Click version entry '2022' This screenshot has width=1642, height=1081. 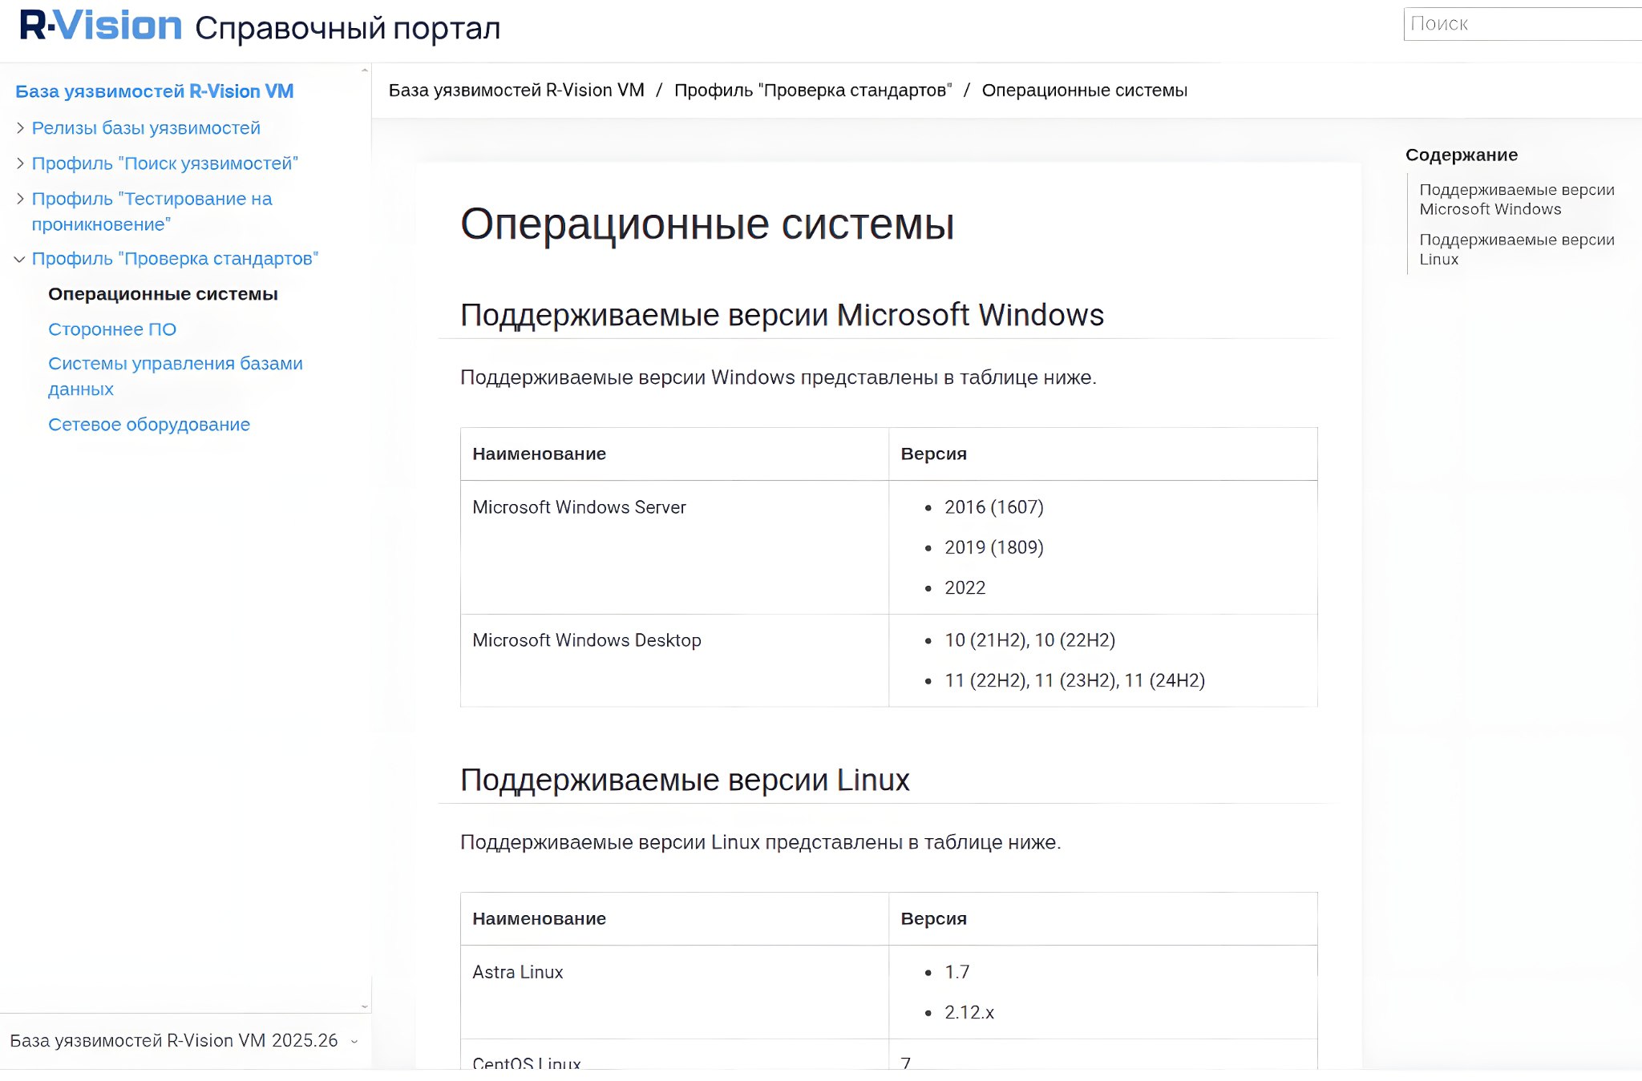(x=965, y=588)
